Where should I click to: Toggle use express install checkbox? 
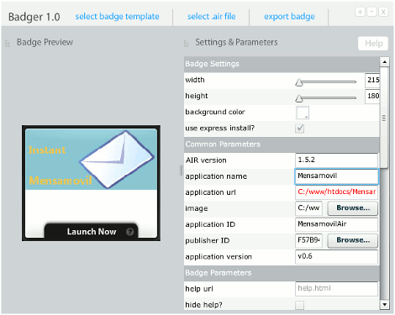pos(300,129)
